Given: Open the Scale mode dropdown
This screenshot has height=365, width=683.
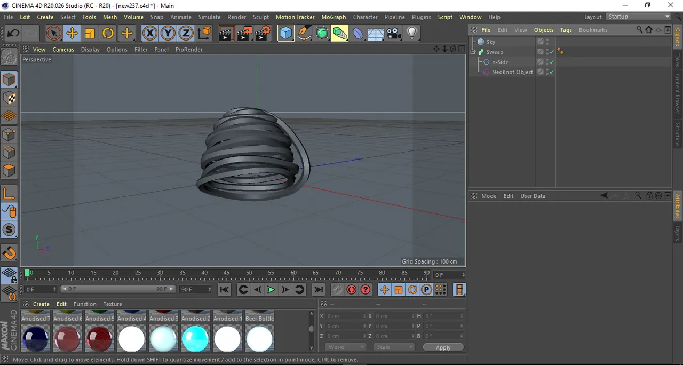Looking at the screenshot, I should click(x=394, y=347).
